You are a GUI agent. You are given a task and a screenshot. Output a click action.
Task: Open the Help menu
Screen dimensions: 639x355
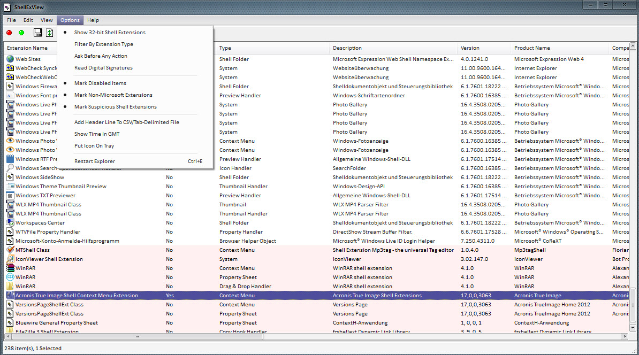[x=93, y=20]
